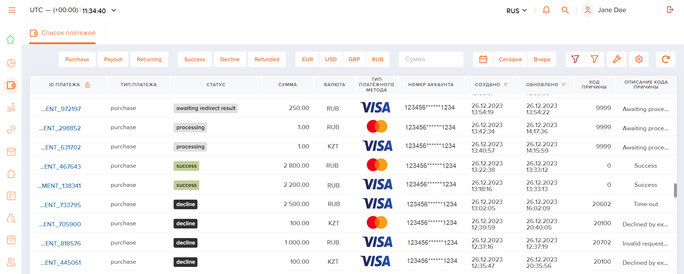Open payment ...MENT_138341
The height and width of the screenshot is (274, 684).
(x=59, y=186)
